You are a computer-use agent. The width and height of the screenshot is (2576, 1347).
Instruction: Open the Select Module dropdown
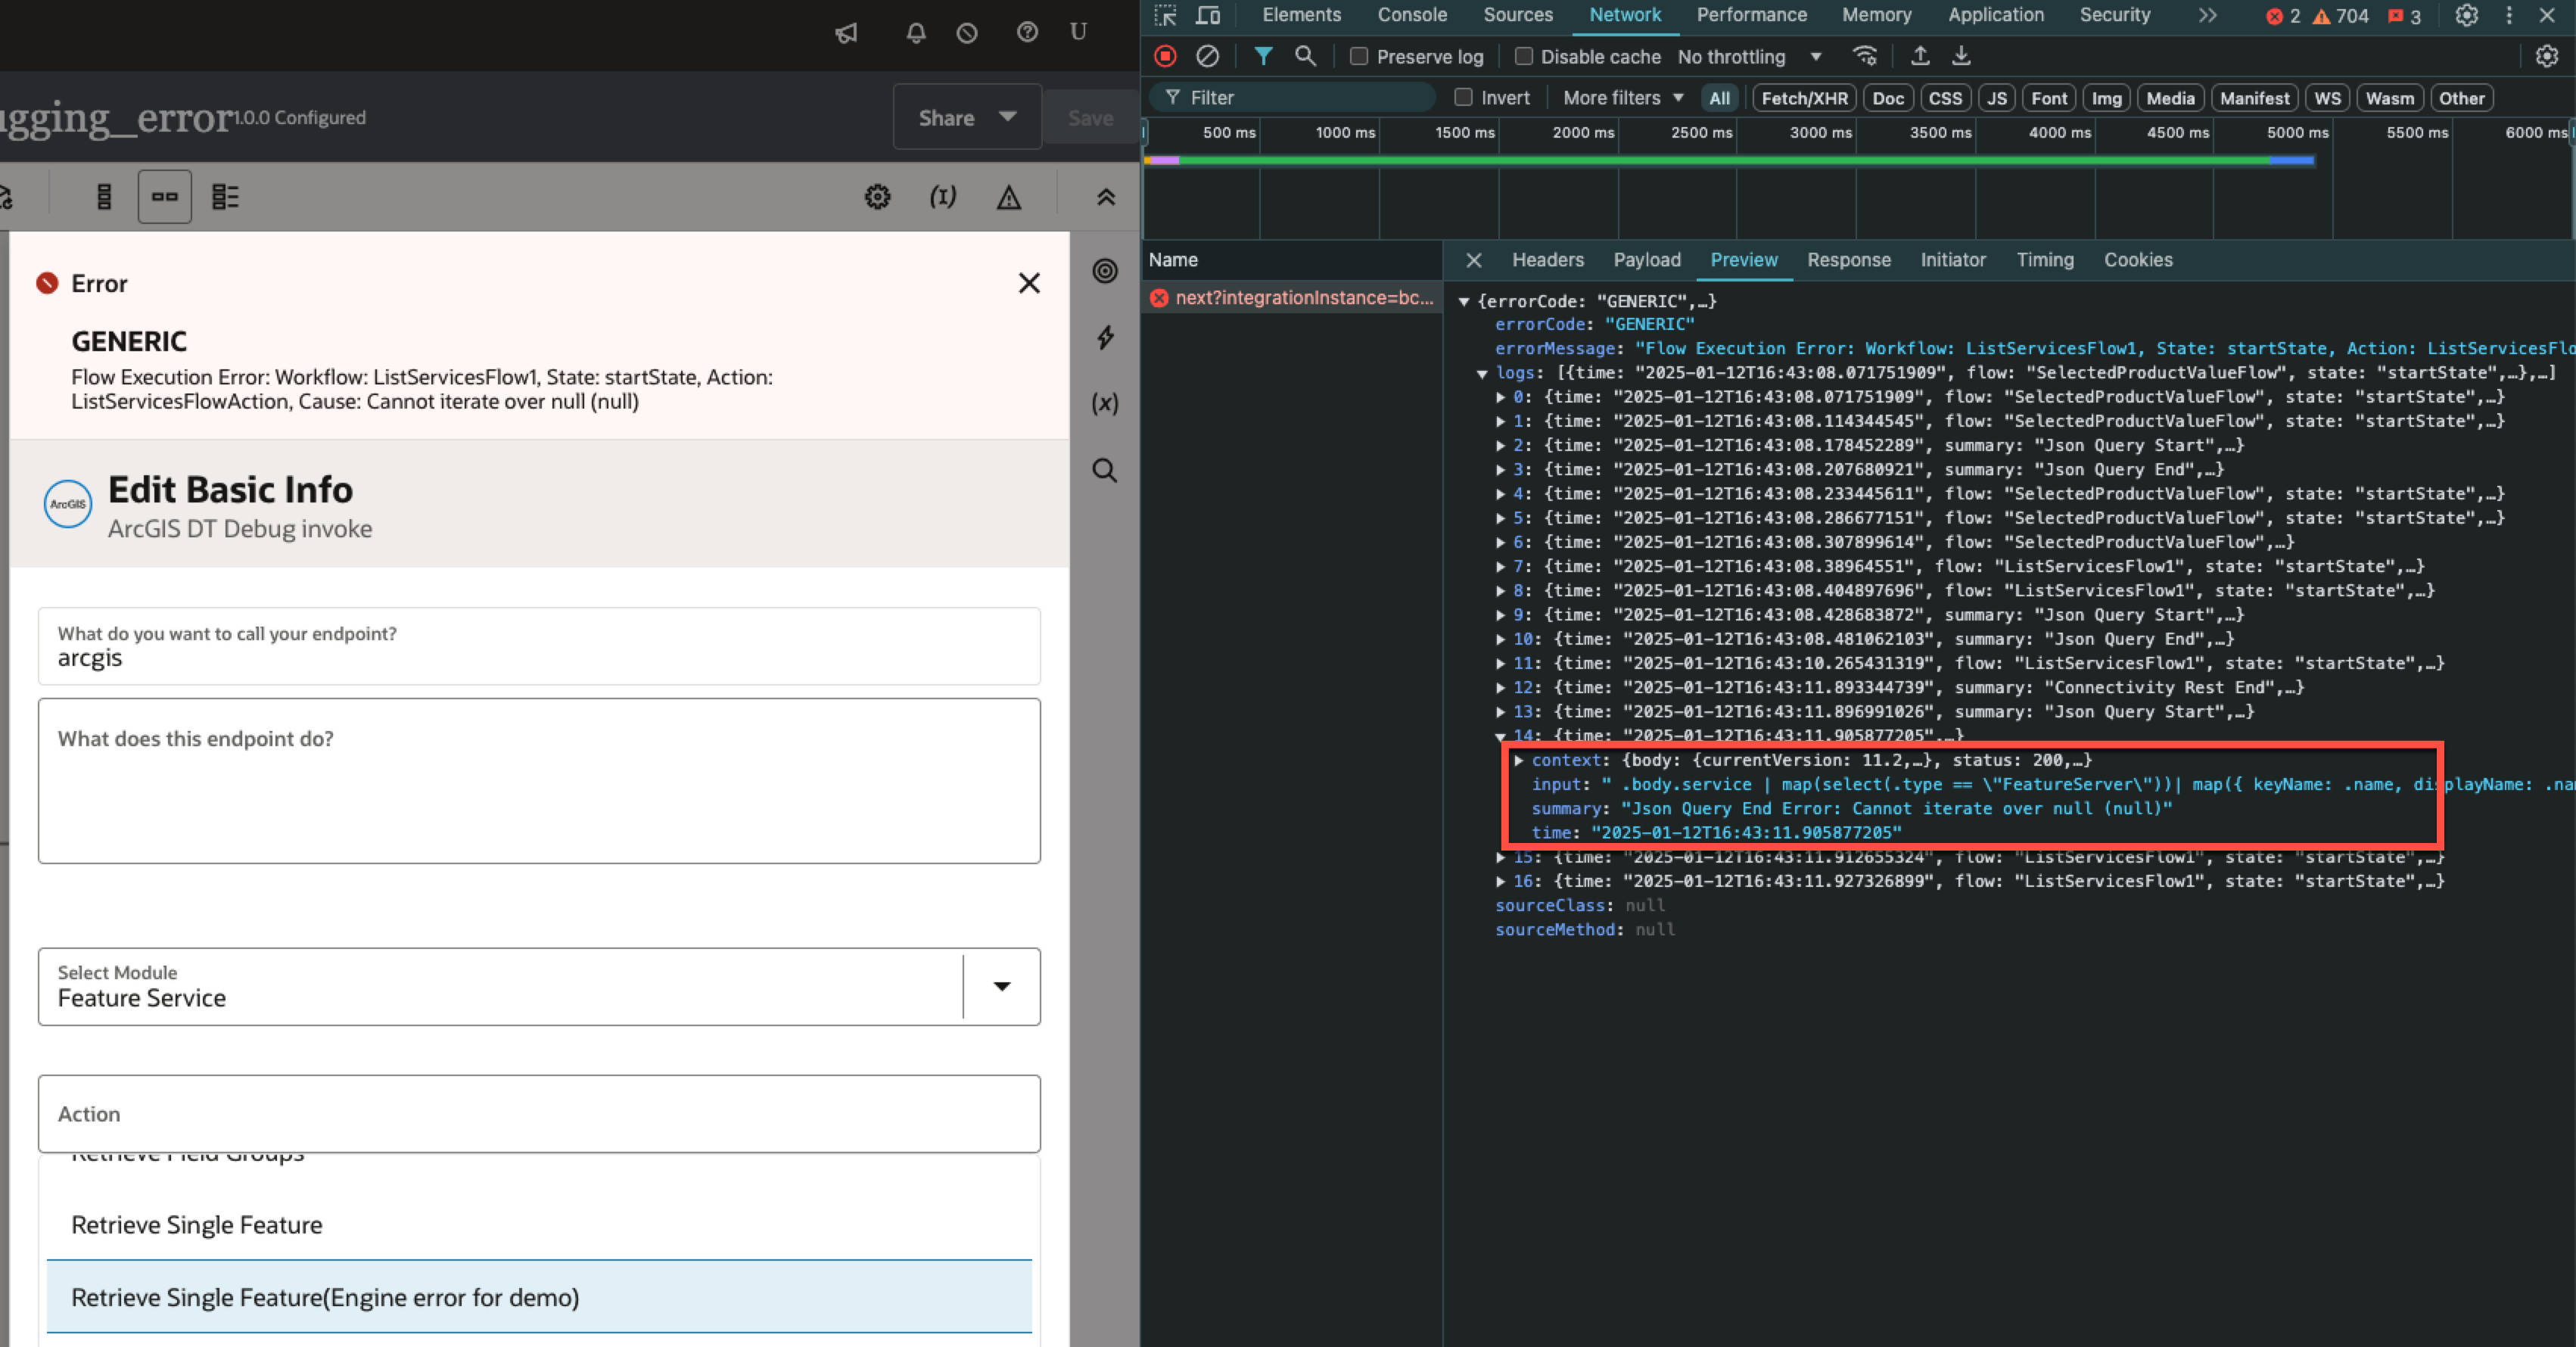1001,987
